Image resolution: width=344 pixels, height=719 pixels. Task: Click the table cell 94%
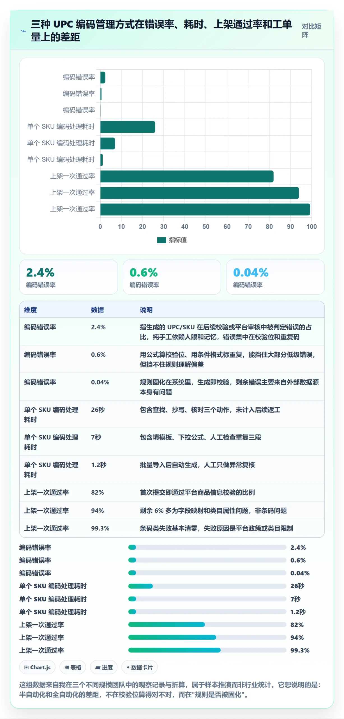tap(98, 511)
